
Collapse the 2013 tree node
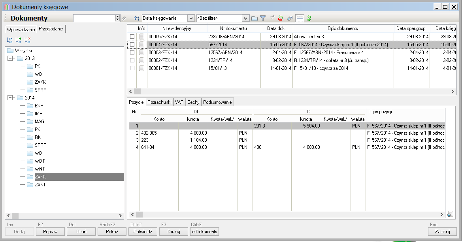point(10,58)
